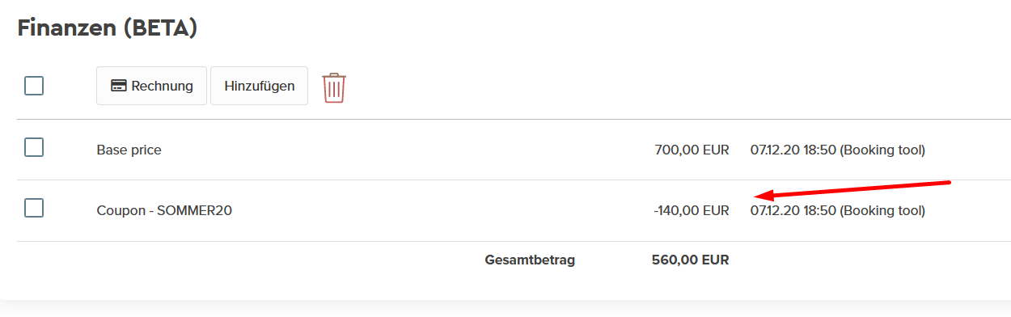
Task: Click the arrowhead pointing at discount
Action: pos(764,195)
